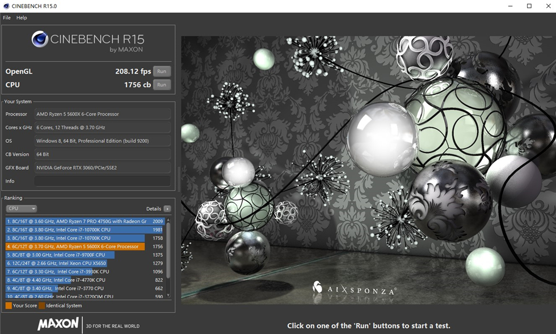This screenshot has height=334, width=556.
Task: Click ranking list scroll-up arrow
Action: tap(168, 220)
